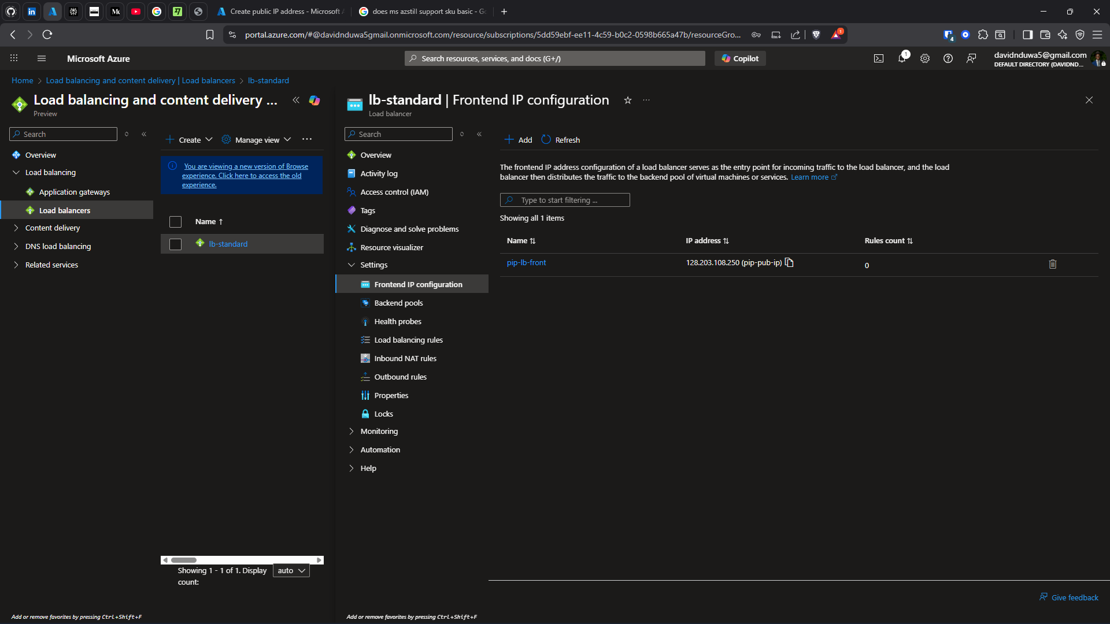Follow the Learn more link
The height and width of the screenshot is (624, 1110).
click(x=813, y=177)
